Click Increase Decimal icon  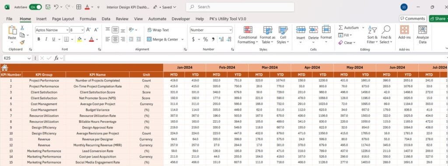point(221,39)
